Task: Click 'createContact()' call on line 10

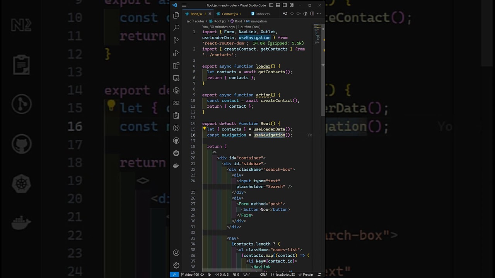Action: 279,101
